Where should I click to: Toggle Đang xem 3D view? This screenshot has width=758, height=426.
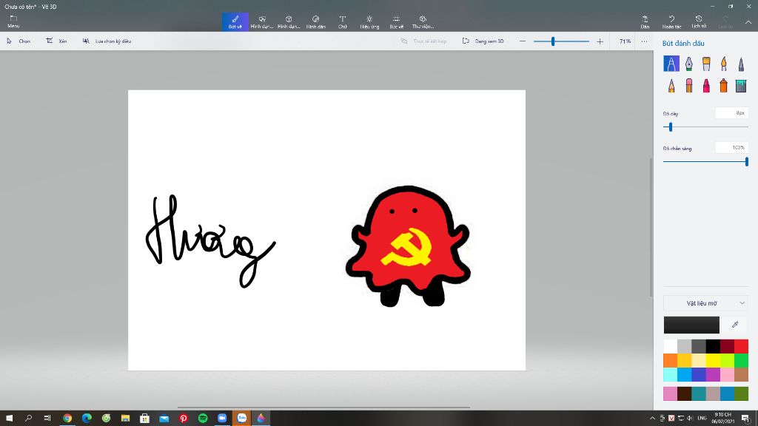[483, 41]
